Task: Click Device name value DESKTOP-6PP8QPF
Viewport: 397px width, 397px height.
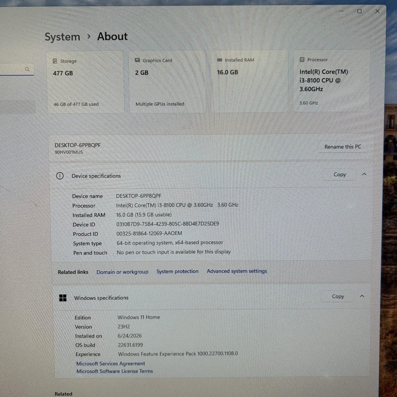Action: pyautogui.click(x=139, y=196)
